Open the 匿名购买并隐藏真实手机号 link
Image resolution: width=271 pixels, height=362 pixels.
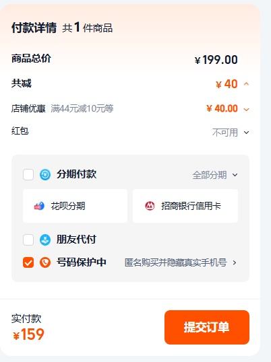(175, 262)
